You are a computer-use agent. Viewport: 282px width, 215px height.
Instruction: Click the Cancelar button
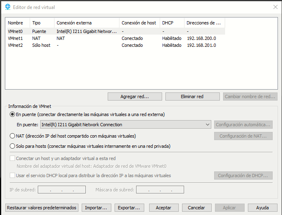click(197, 208)
